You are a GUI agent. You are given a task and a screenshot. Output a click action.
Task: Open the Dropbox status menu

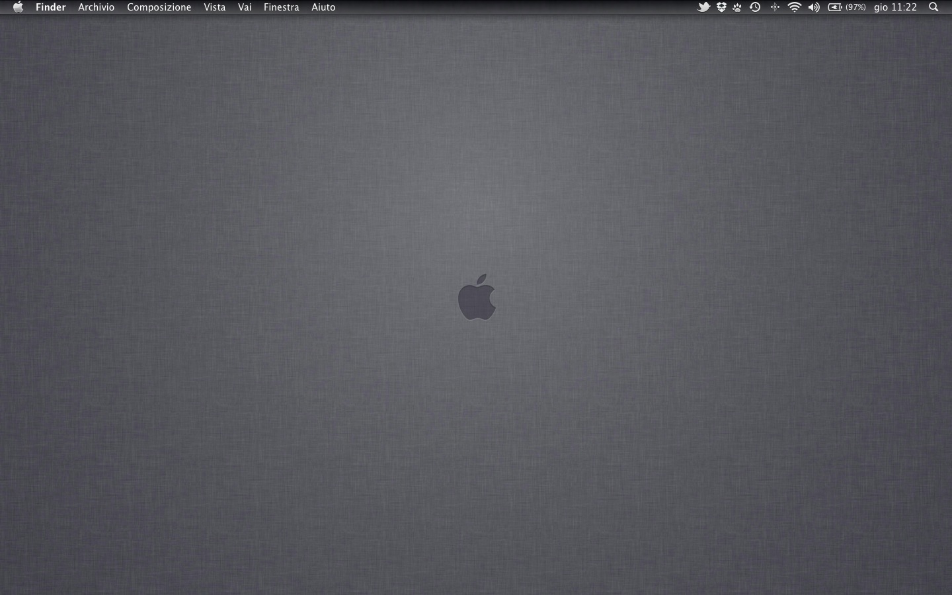(721, 7)
